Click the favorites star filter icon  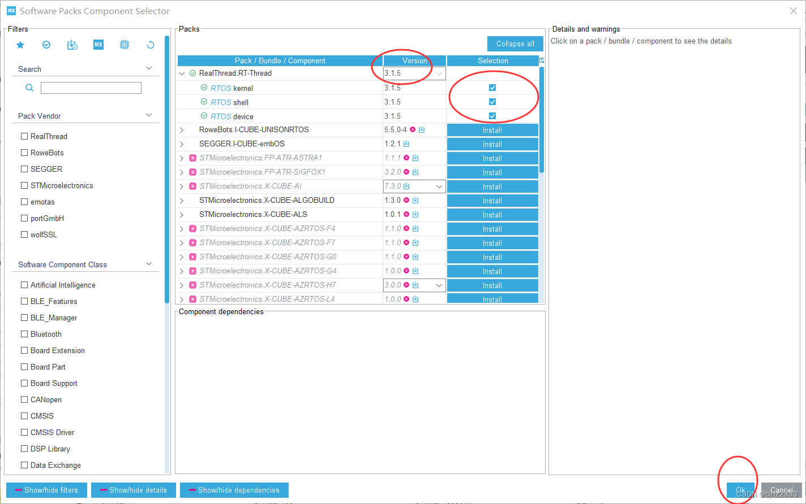20,45
